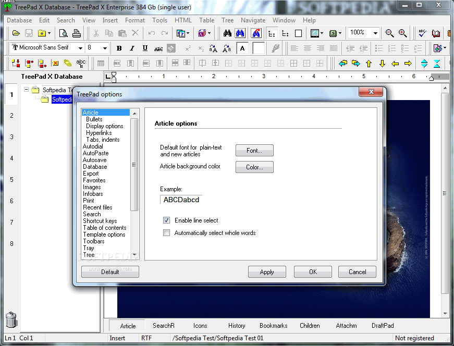This screenshot has width=454, height=346.
Task: Click the Zoom out magnifier icon
Action: 389,33
